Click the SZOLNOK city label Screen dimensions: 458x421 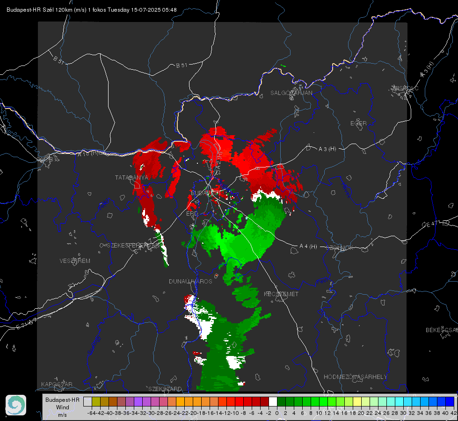pos(340,247)
